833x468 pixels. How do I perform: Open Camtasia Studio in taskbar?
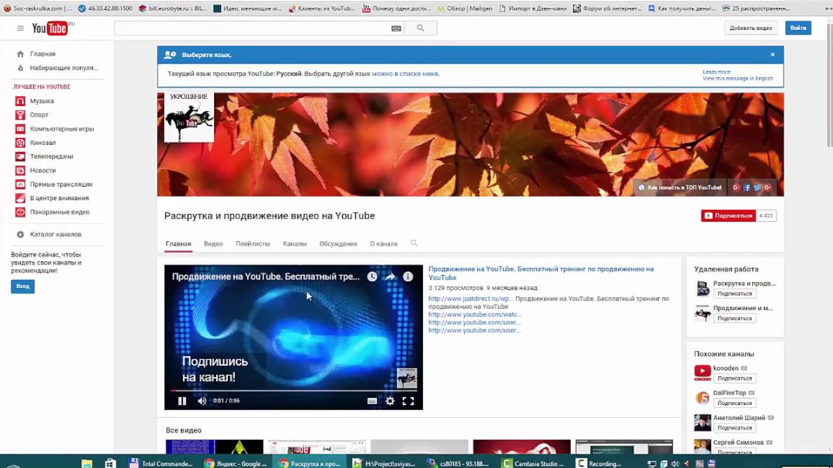[x=535, y=463]
